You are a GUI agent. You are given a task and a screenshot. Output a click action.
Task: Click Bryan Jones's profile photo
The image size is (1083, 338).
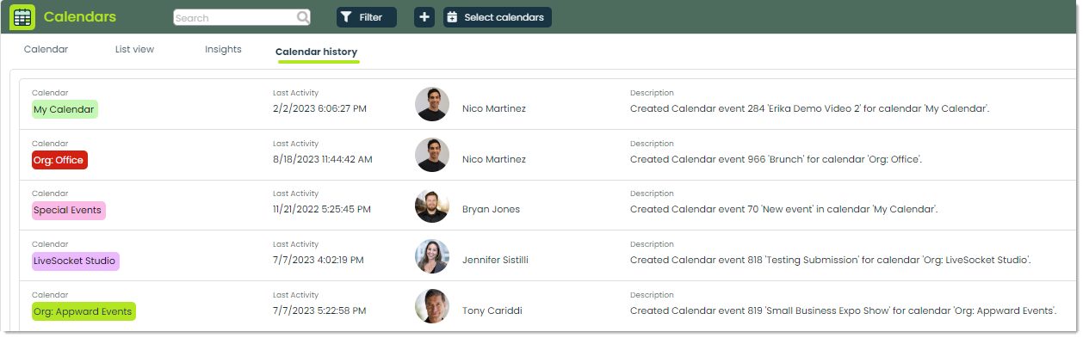(x=432, y=206)
